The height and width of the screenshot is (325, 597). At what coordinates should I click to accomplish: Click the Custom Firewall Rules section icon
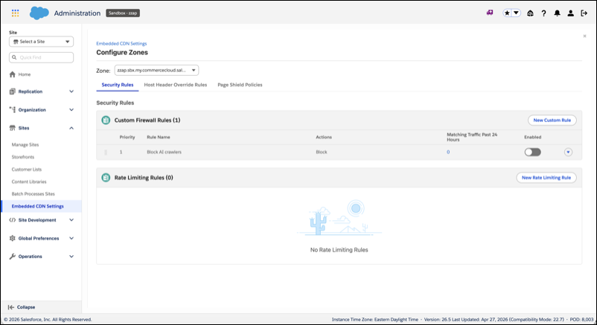click(106, 120)
